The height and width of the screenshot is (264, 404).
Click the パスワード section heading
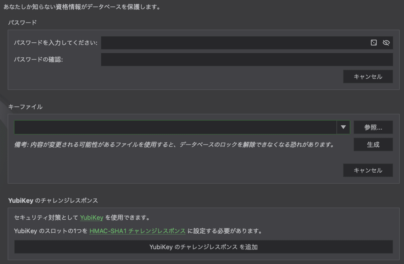pyautogui.click(x=22, y=23)
